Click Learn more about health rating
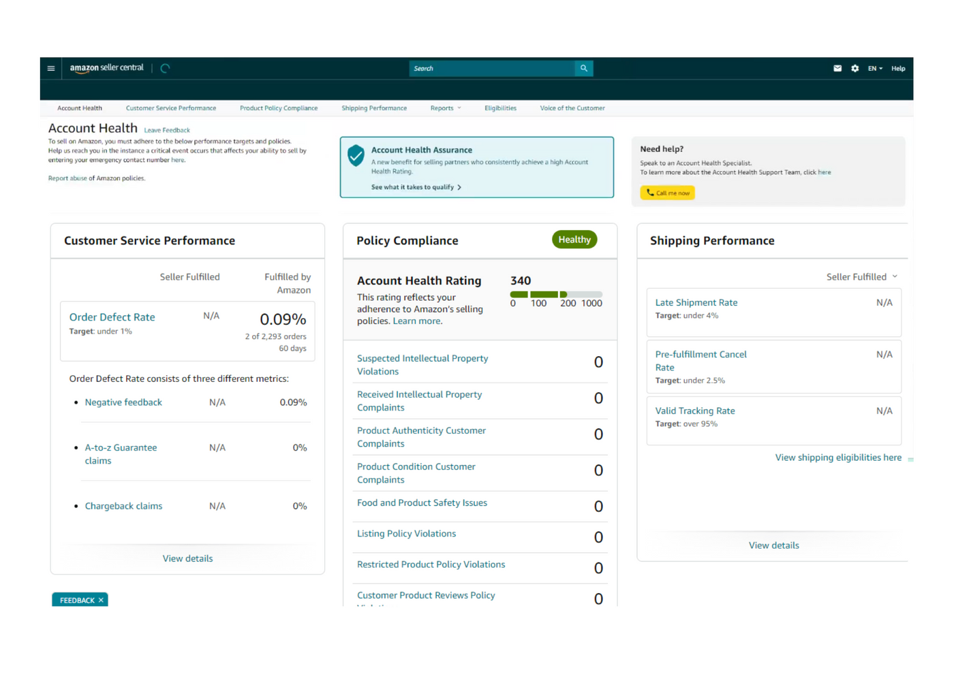 (417, 321)
